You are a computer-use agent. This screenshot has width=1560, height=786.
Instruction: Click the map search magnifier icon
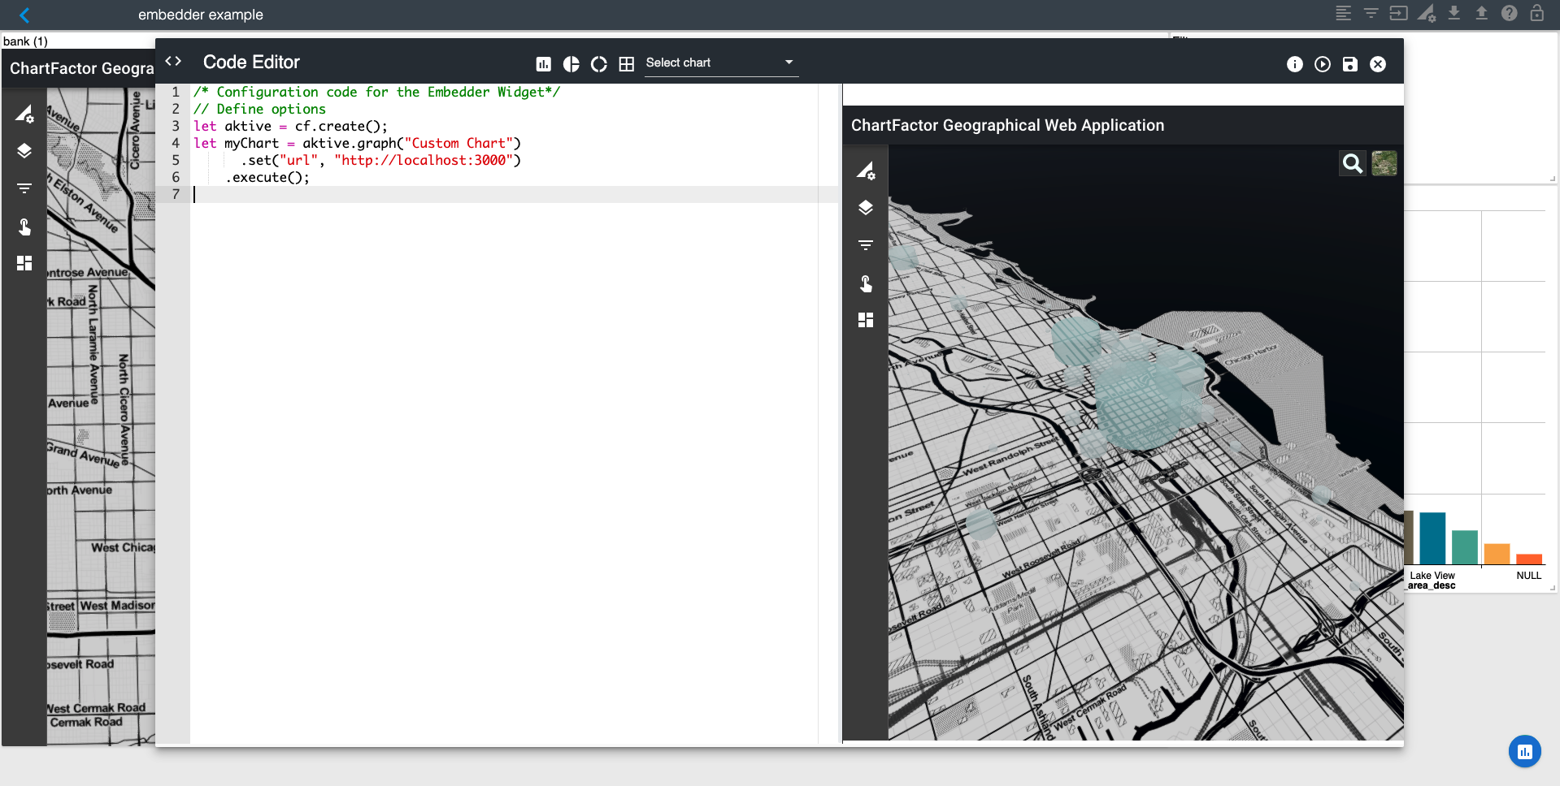[1352, 164]
